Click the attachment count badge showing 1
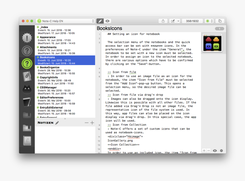The width and height of the screenshot is (245, 181). click(219, 29)
